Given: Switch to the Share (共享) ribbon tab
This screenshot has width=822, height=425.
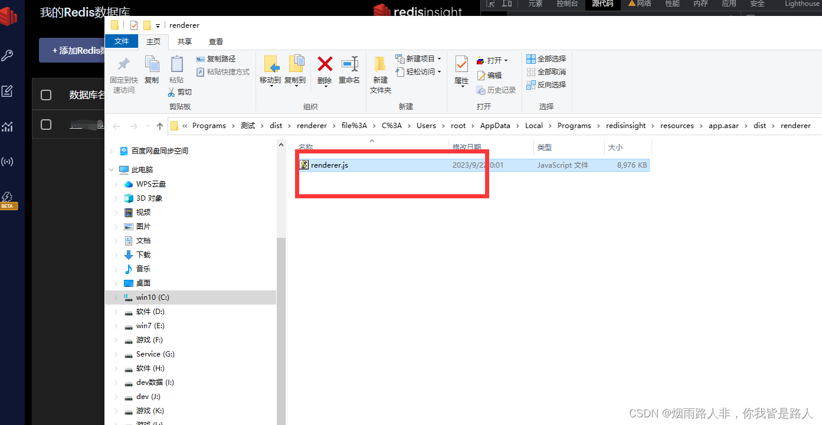Looking at the screenshot, I should (185, 42).
